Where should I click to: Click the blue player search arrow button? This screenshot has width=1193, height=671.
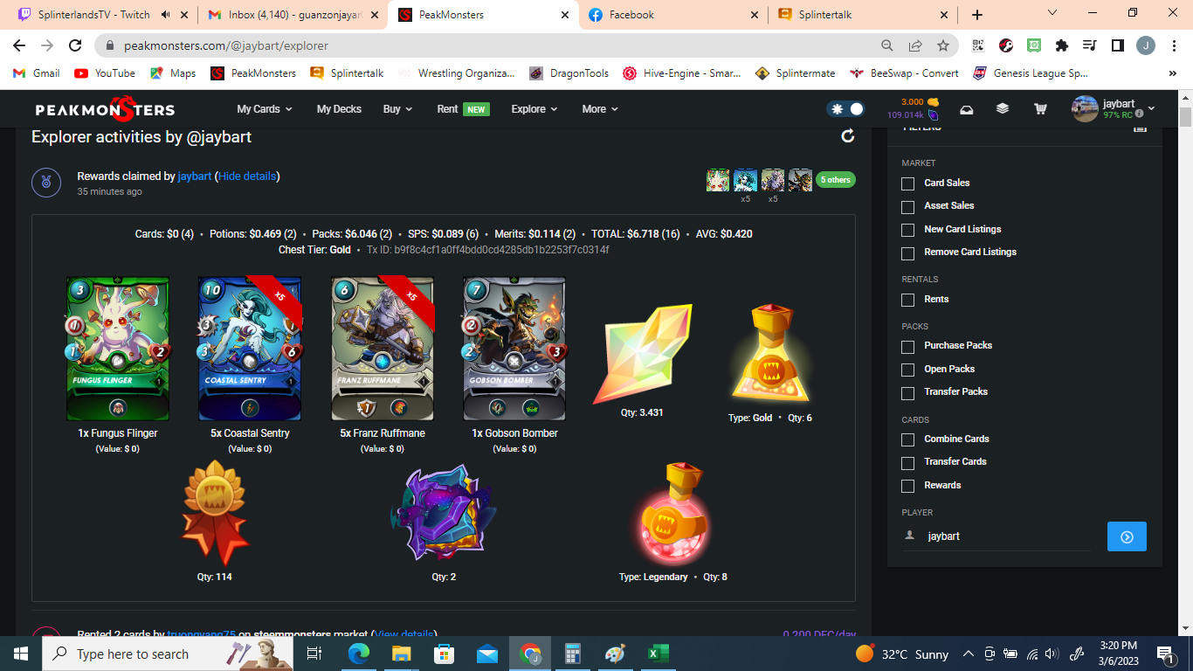(1127, 536)
